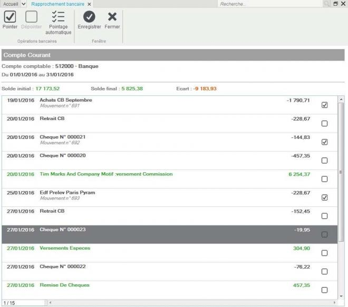The image size is (348, 307).
Task: Click Mouvement n° 692 label
Action: pyautogui.click(x=60, y=143)
